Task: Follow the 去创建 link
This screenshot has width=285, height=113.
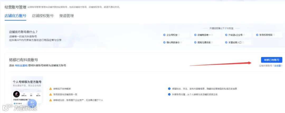Action: click(277, 66)
